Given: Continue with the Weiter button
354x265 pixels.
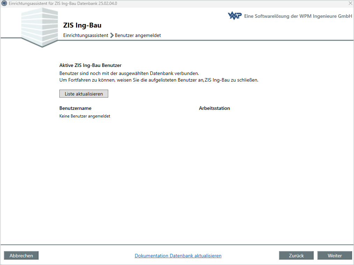Looking at the screenshot, I should point(334,256).
